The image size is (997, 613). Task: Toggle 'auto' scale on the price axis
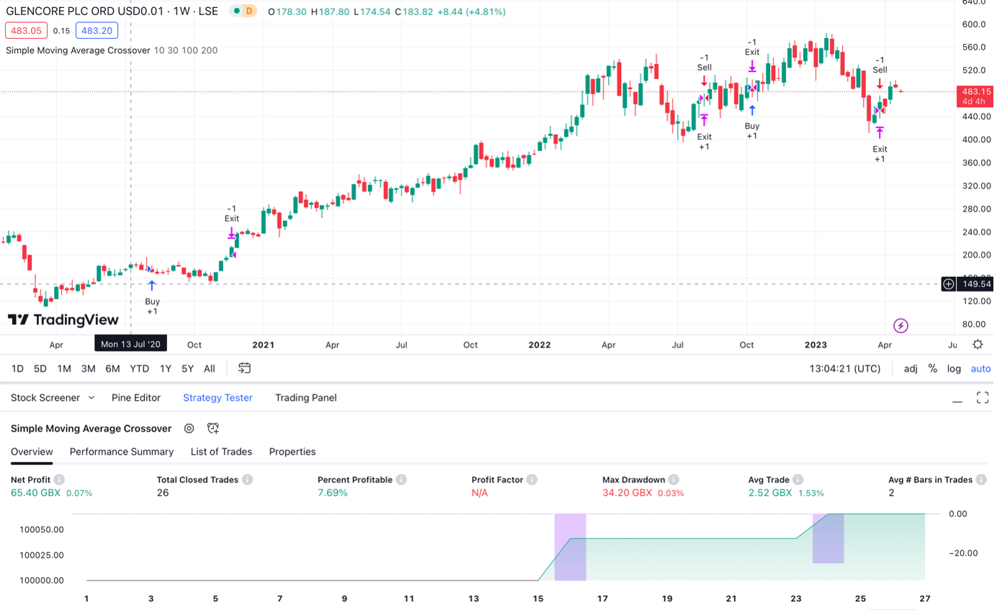[x=980, y=368]
